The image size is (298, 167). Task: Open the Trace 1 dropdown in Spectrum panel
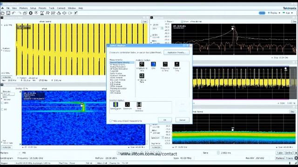point(165,22)
